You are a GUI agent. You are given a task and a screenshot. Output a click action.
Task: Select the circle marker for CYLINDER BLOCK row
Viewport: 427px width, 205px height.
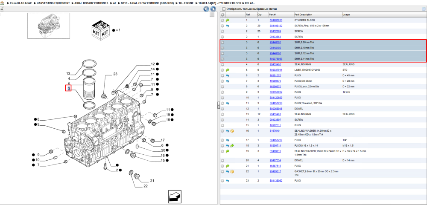(222, 20)
